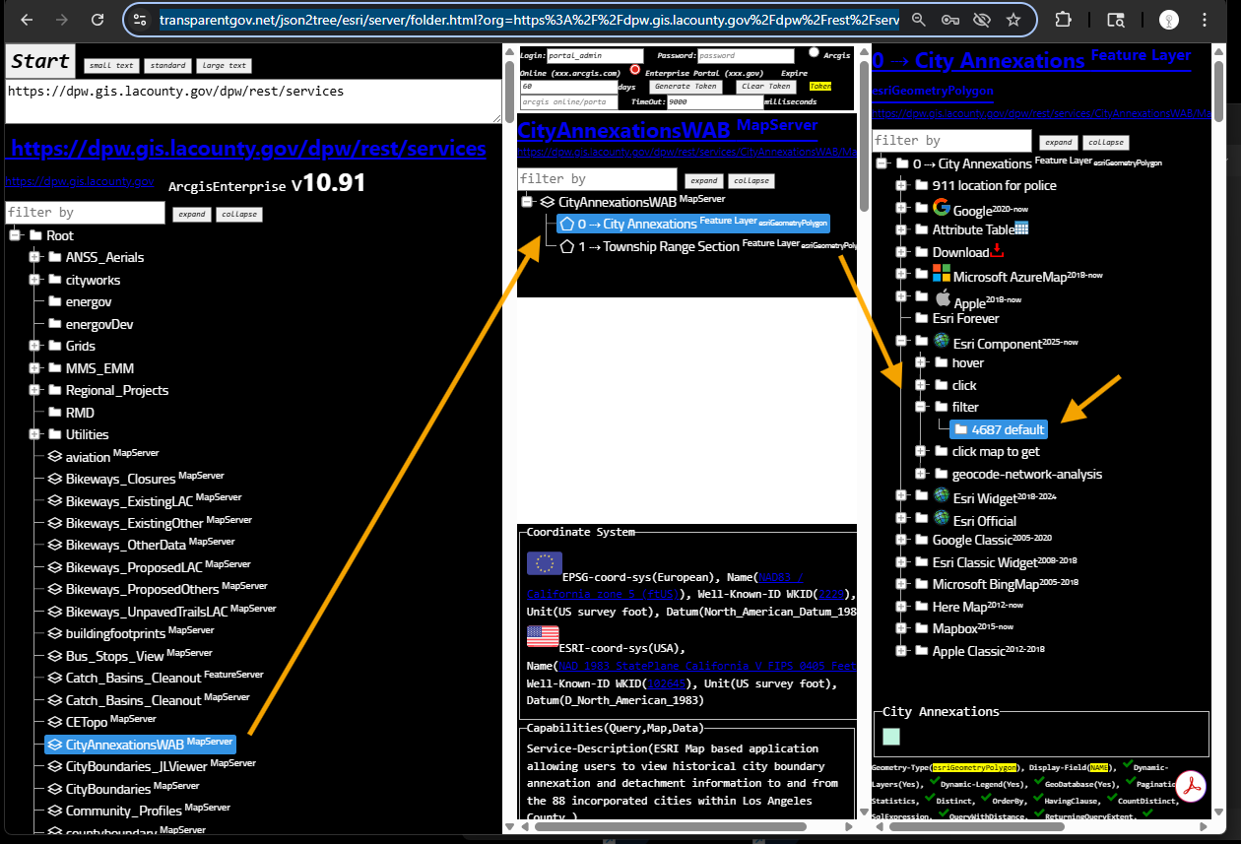Click the City Annexations legend color swatch
Image resolution: width=1241 pixels, height=844 pixels.
tap(891, 736)
